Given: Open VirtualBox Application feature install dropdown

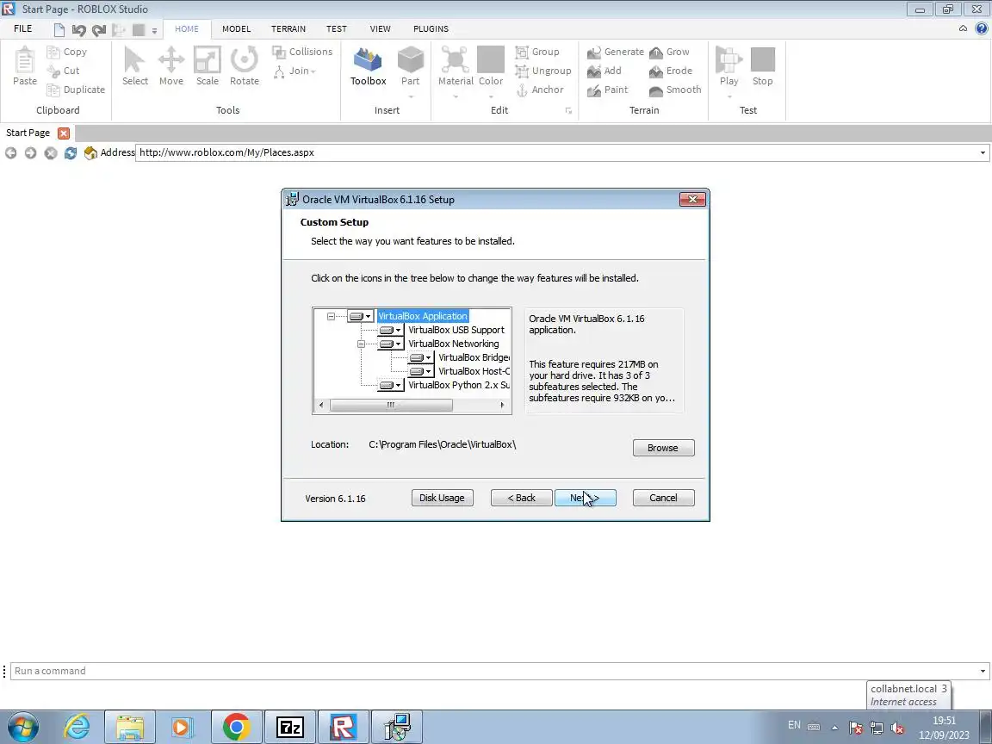Looking at the screenshot, I should point(360,316).
